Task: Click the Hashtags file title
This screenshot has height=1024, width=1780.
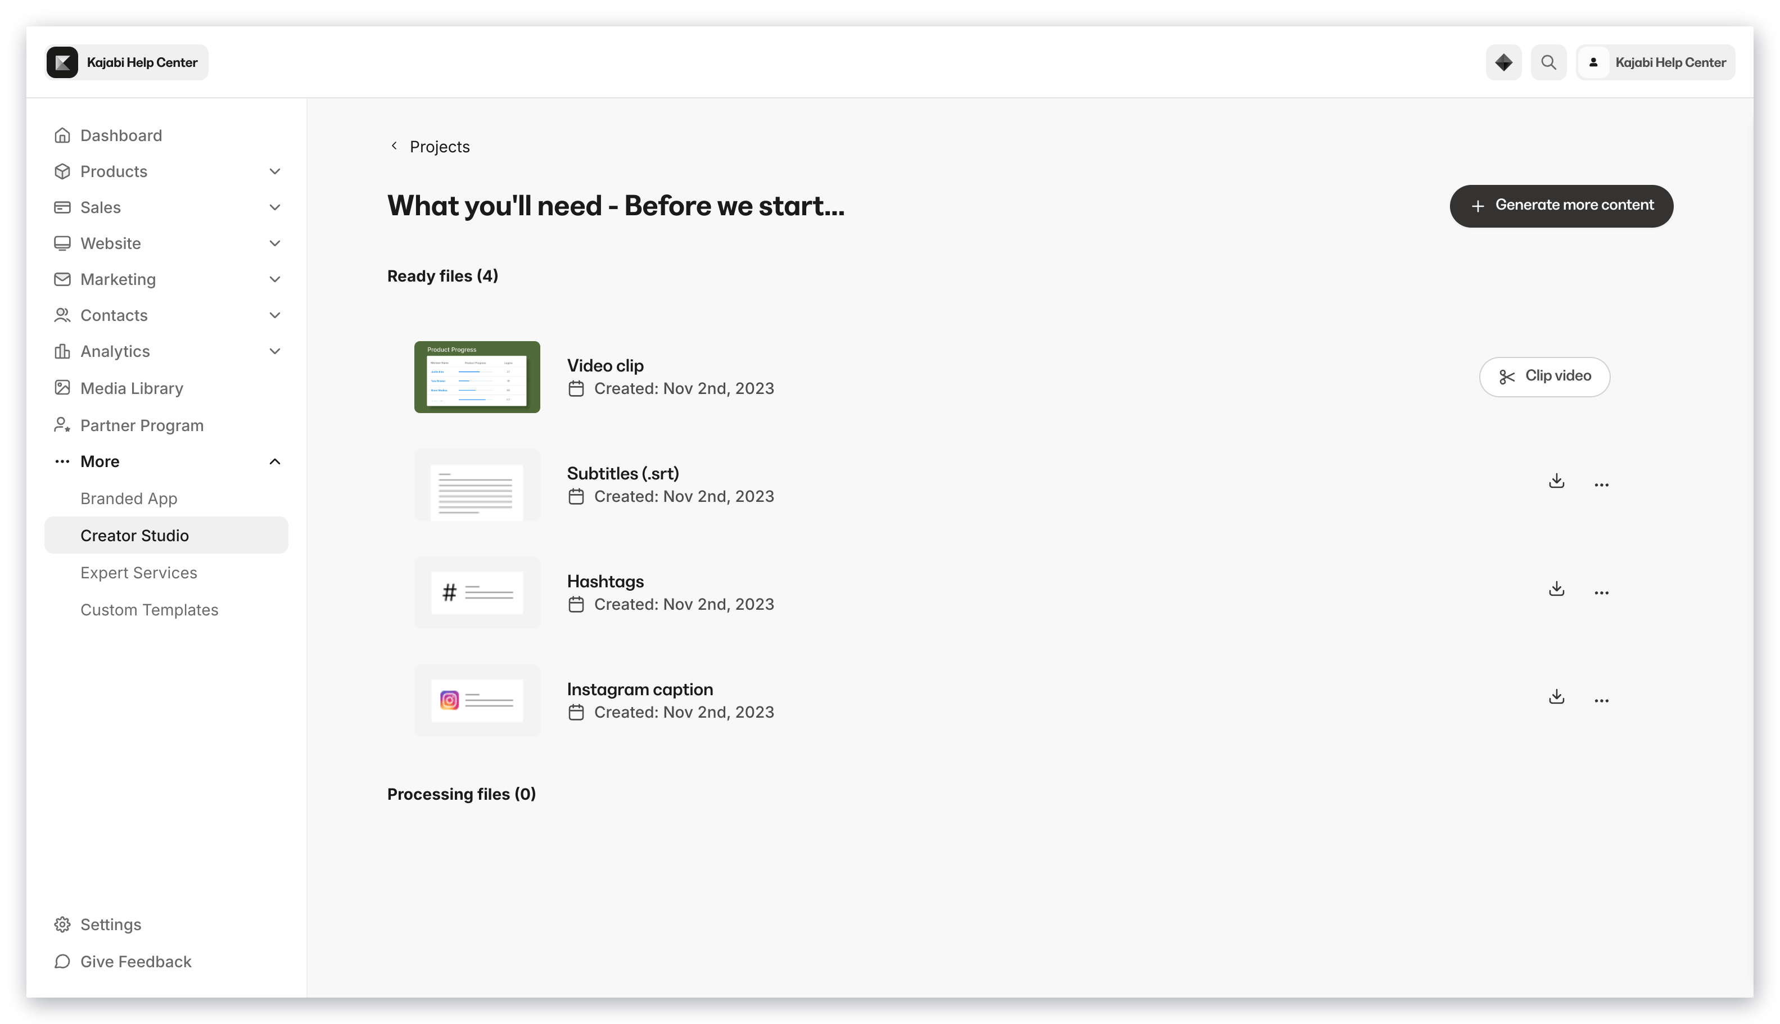Action: [x=605, y=581]
